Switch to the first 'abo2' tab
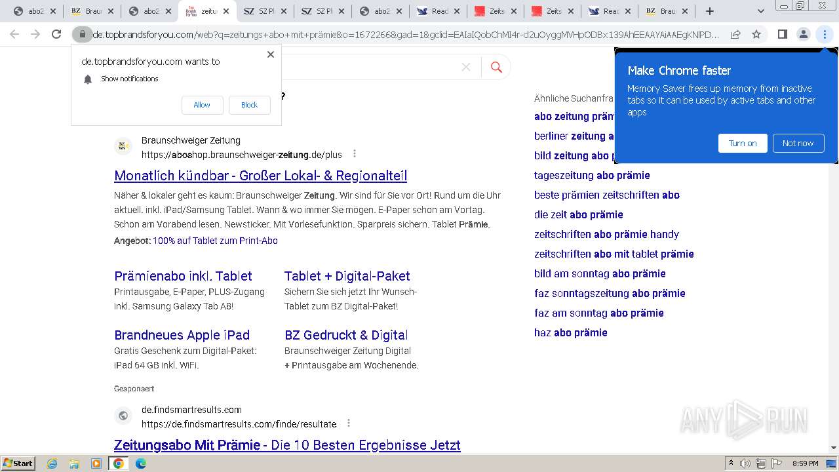The width and height of the screenshot is (839, 472). point(34,11)
